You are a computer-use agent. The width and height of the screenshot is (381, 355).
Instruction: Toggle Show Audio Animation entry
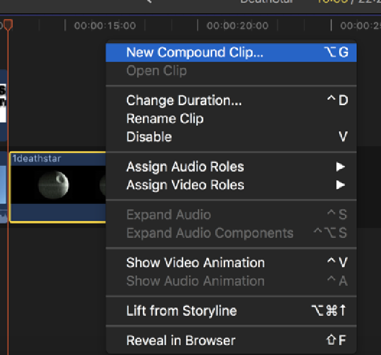tap(195, 281)
